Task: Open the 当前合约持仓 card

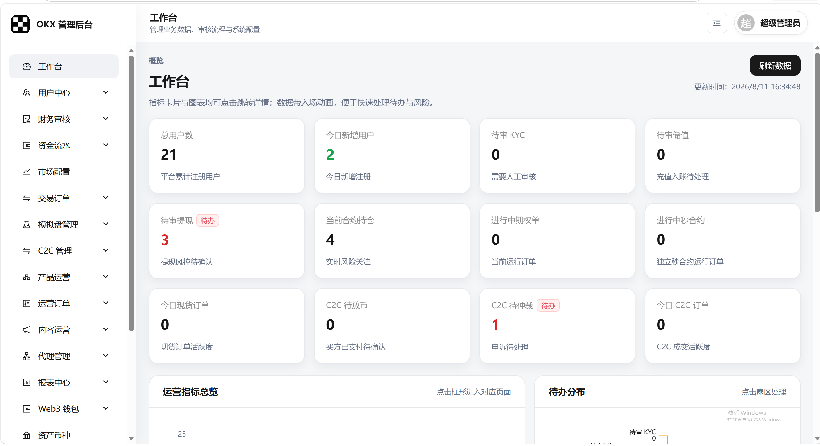Action: coord(392,241)
